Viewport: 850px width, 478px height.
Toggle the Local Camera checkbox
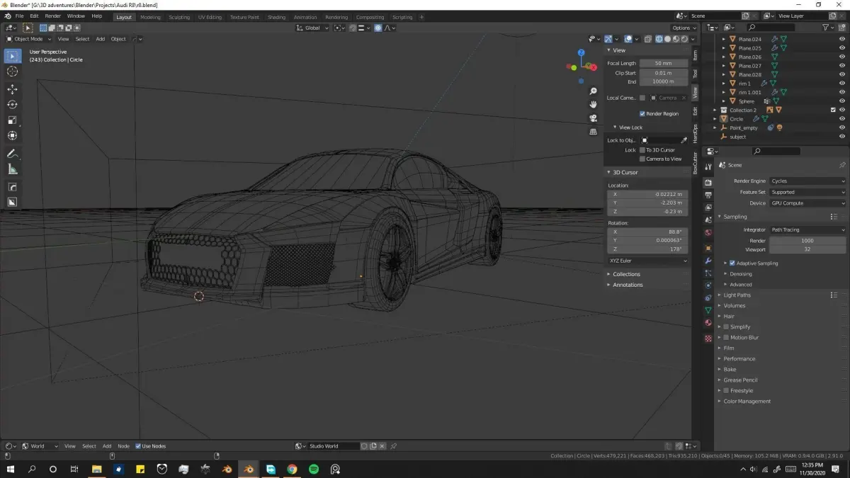coord(642,98)
